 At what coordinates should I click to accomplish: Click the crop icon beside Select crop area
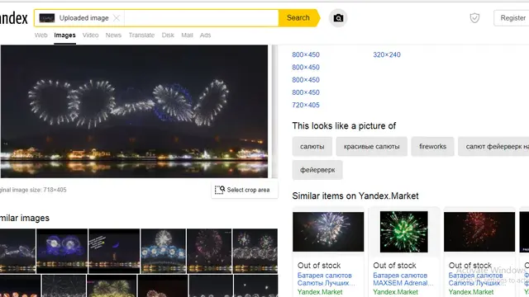[220, 190]
